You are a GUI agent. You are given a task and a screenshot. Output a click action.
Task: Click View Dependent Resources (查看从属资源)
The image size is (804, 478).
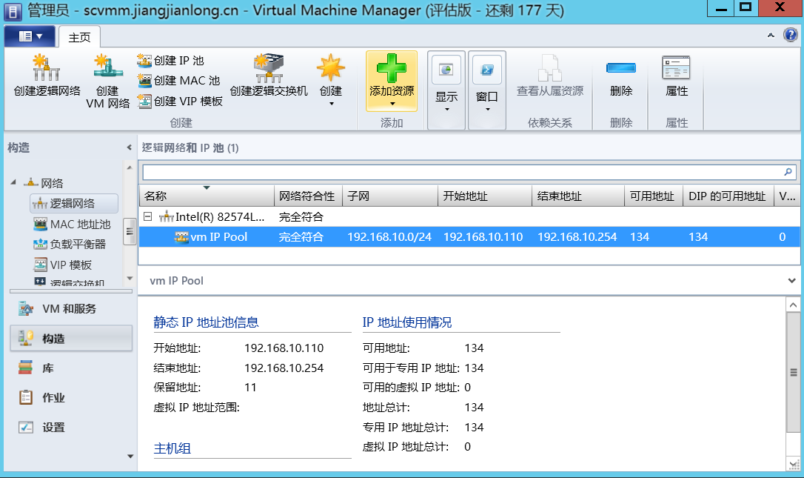coord(549,76)
